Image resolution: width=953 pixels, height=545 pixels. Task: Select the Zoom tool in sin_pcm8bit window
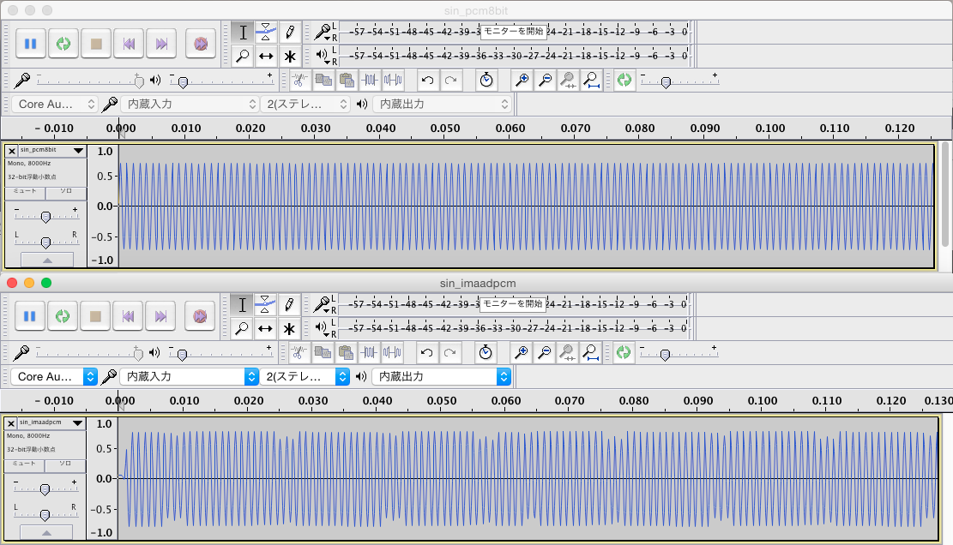243,57
